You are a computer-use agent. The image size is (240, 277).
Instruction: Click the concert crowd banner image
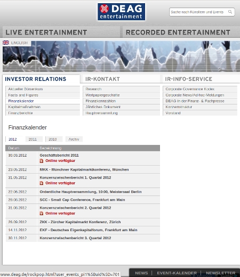coord(121,56)
